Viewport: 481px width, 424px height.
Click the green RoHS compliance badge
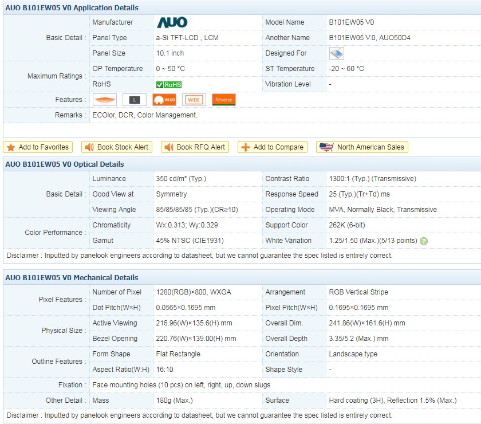pos(169,85)
